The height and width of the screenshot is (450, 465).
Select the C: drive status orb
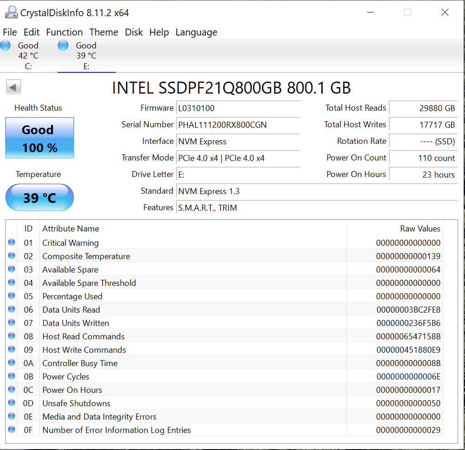(6, 46)
